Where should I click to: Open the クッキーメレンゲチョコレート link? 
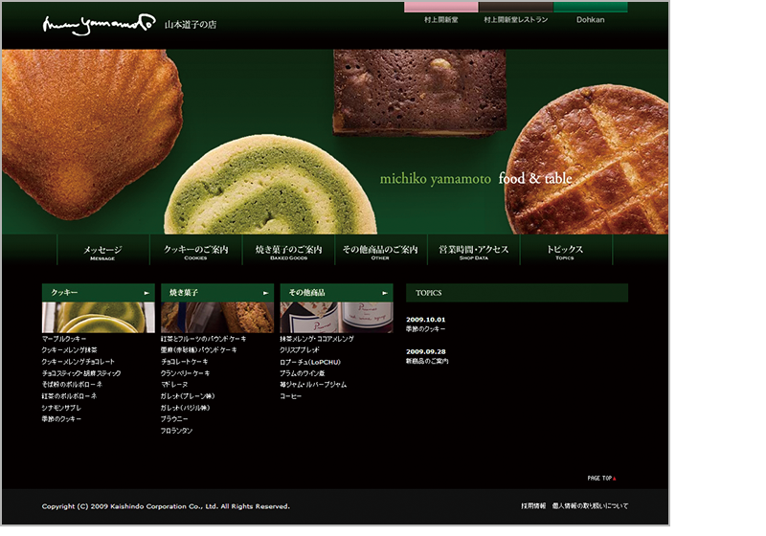click(x=79, y=362)
